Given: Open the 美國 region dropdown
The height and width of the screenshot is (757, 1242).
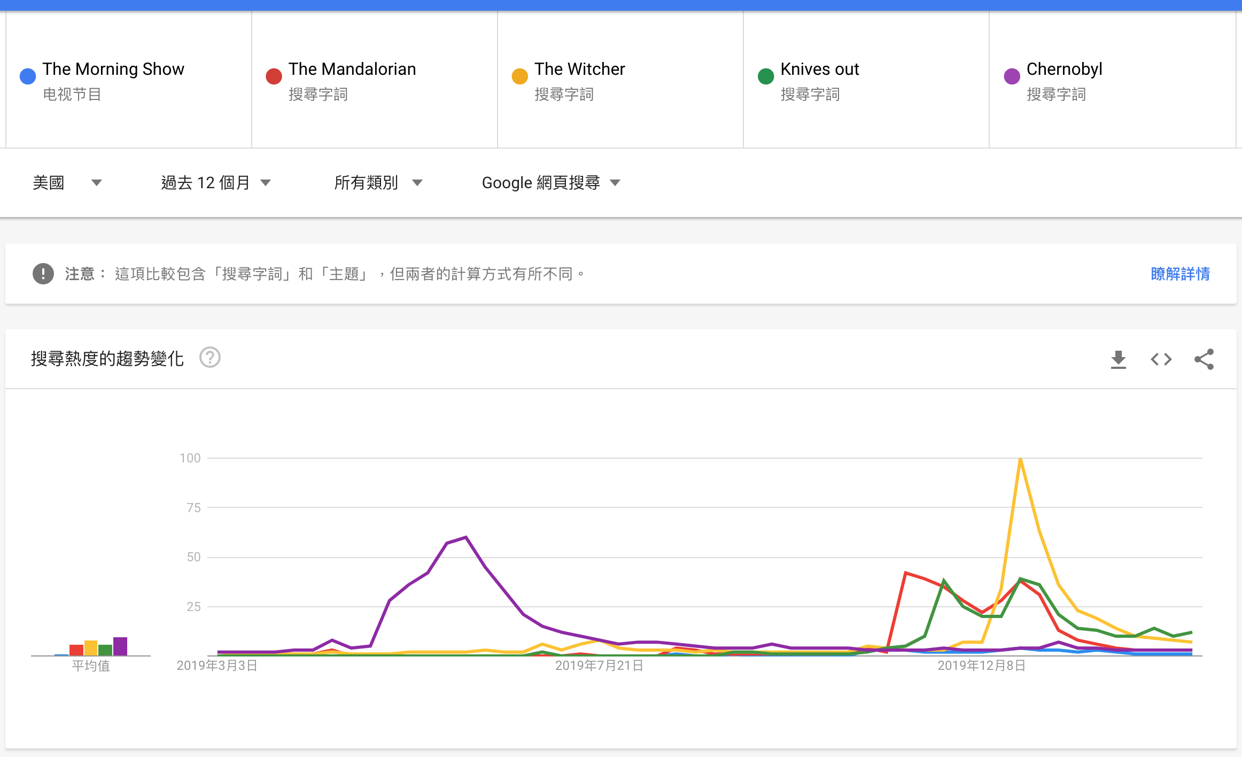Looking at the screenshot, I should (x=67, y=183).
